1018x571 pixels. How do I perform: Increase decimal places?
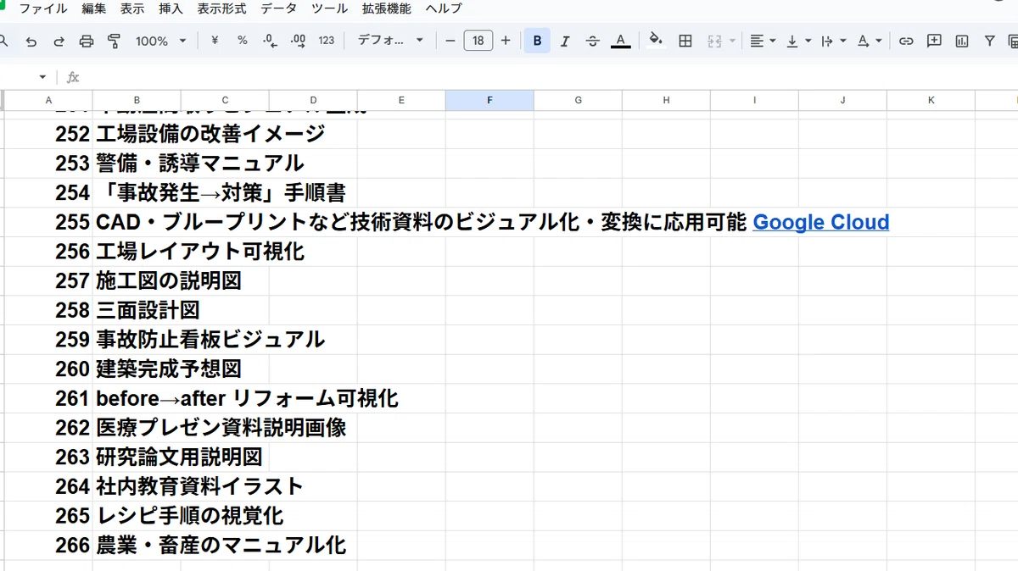(x=298, y=41)
